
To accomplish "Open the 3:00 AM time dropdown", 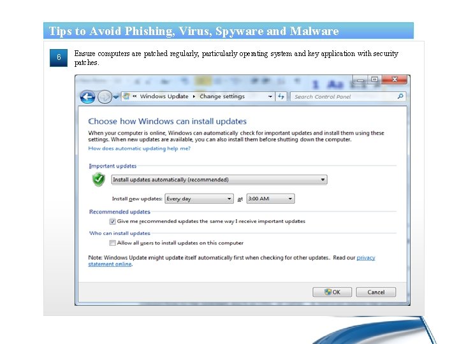I will pyautogui.click(x=270, y=199).
